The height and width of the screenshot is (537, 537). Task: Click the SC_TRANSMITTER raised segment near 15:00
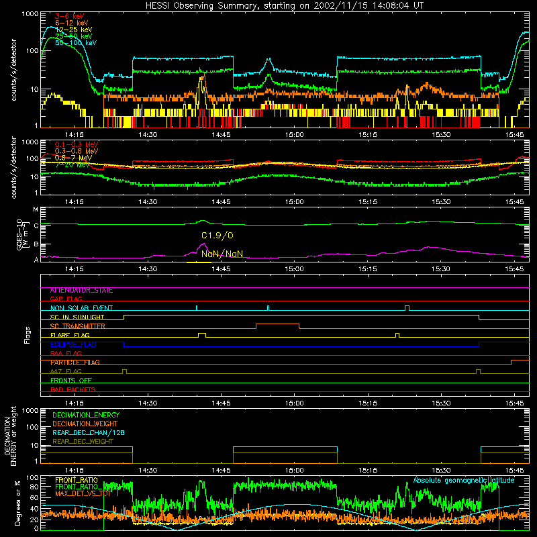[277, 326]
